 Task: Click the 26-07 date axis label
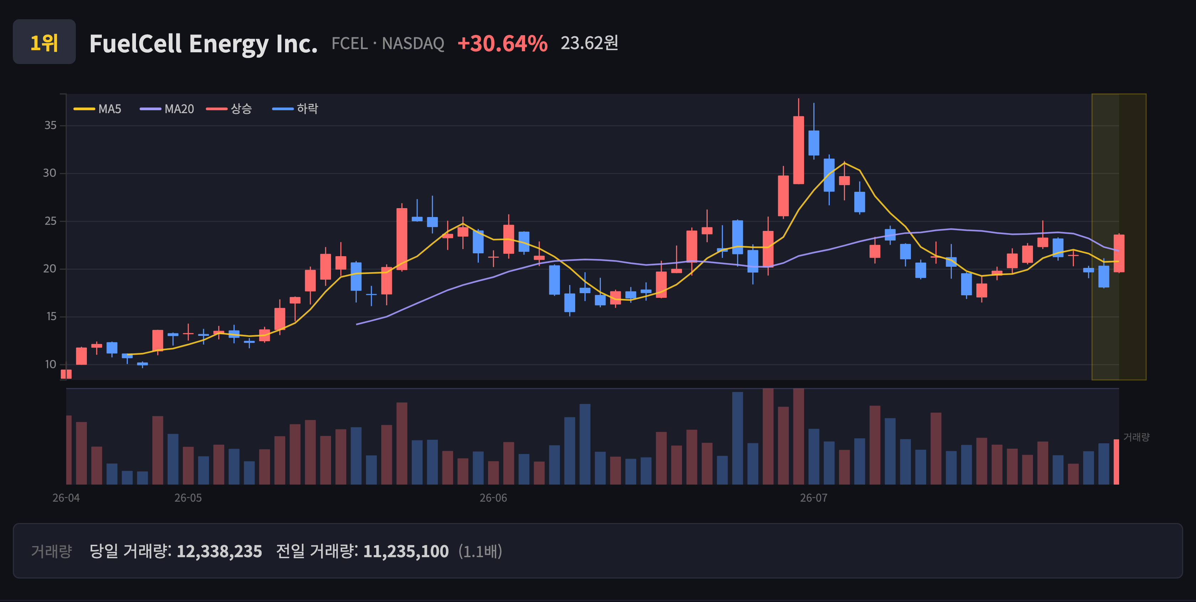pos(813,498)
